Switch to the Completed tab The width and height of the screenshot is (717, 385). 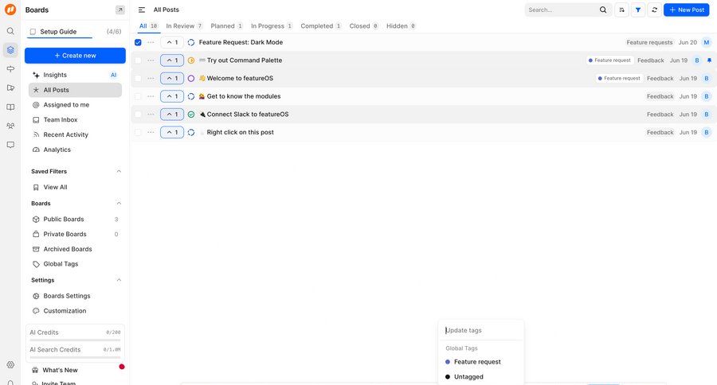pyautogui.click(x=321, y=26)
